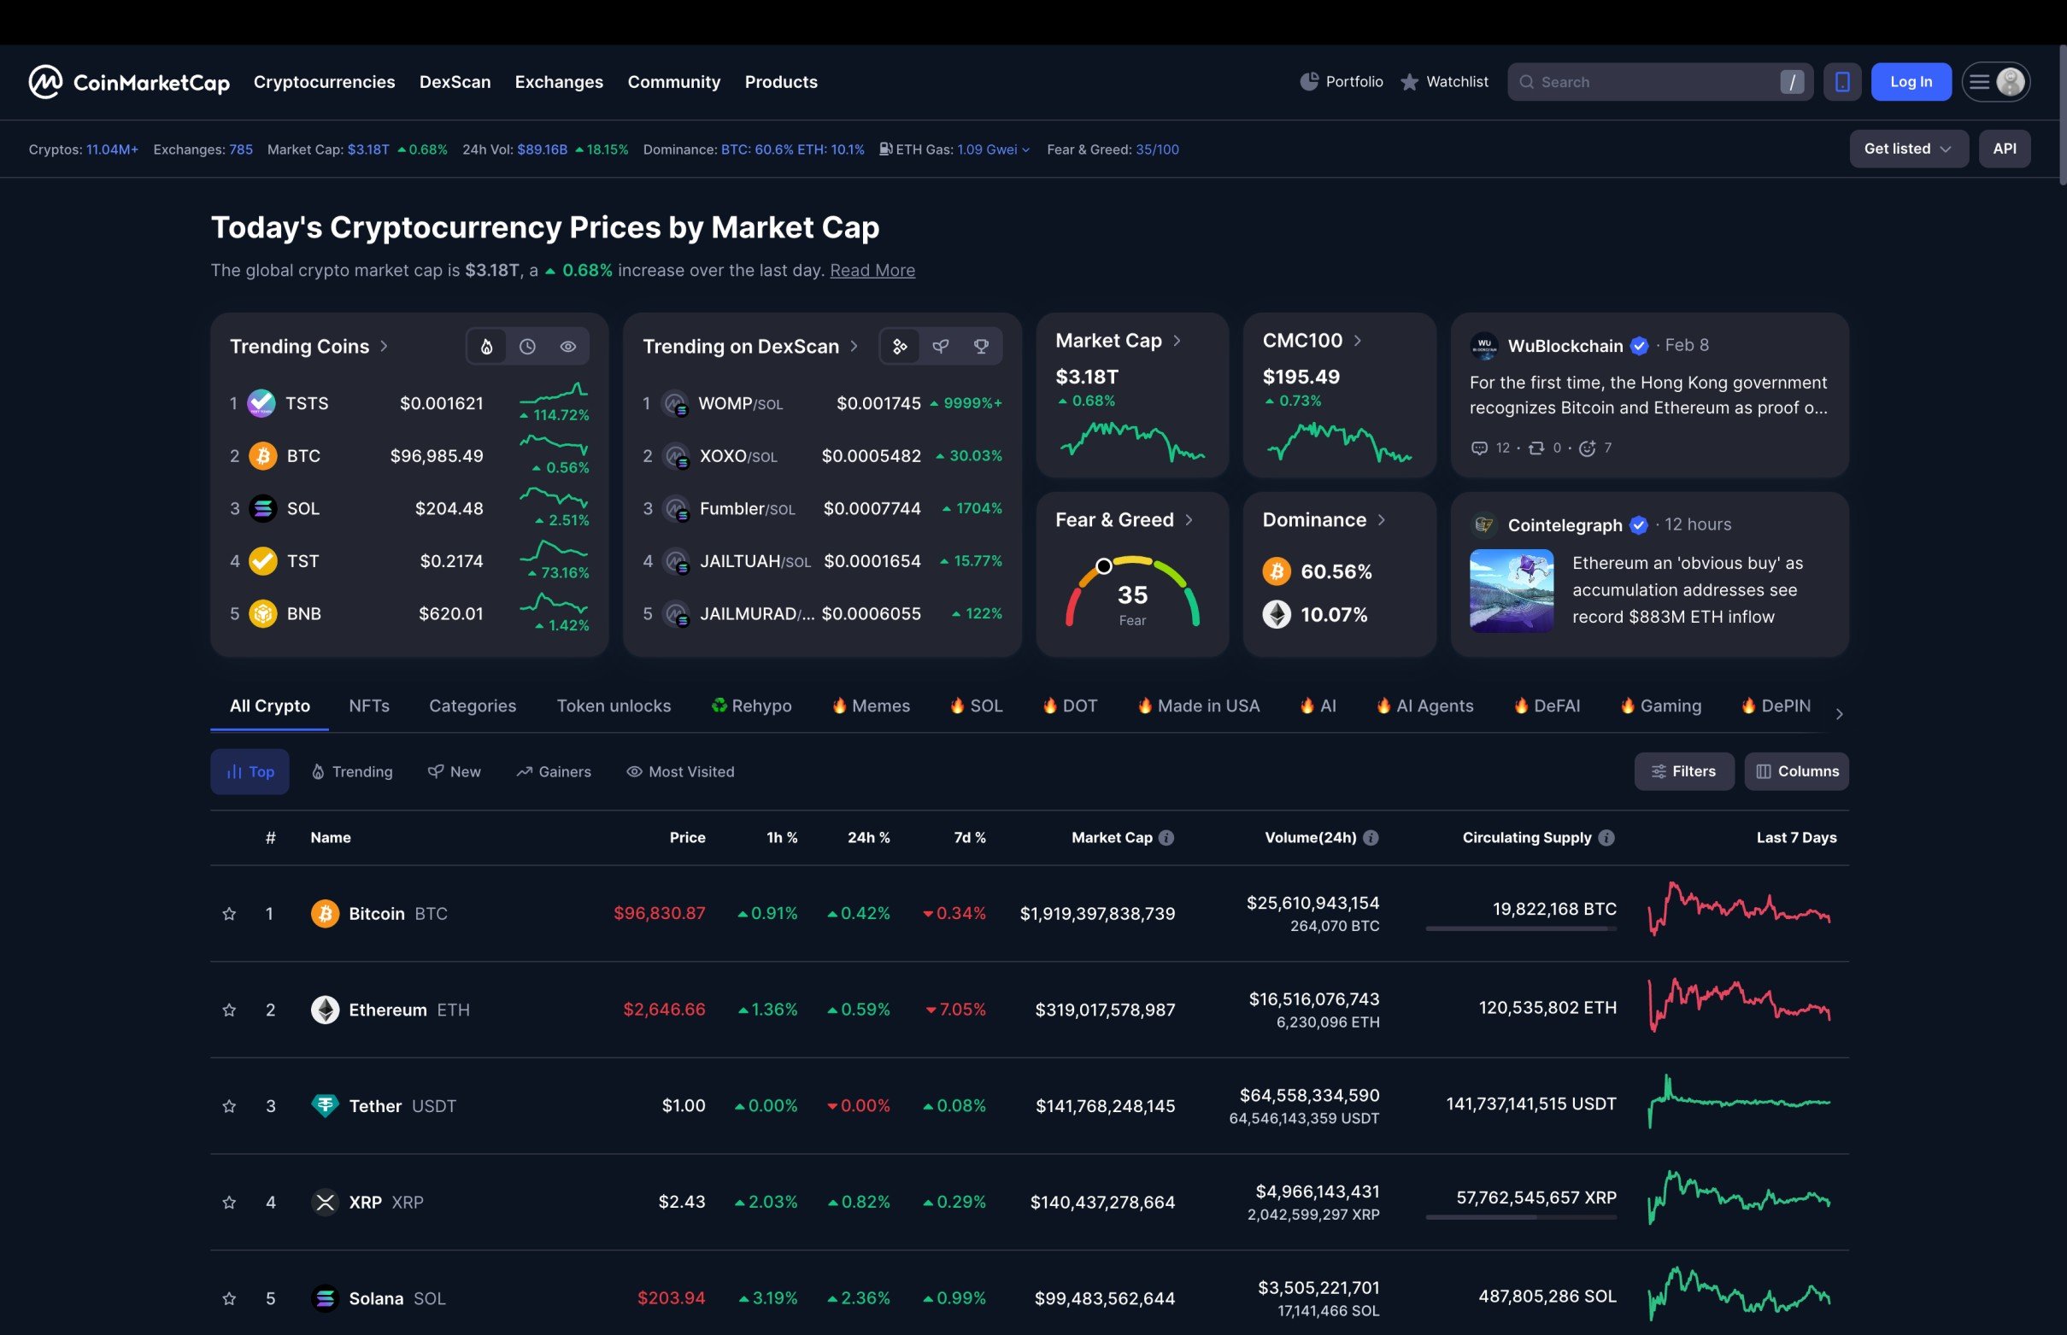Click the API button

[x=2005, y=149]
